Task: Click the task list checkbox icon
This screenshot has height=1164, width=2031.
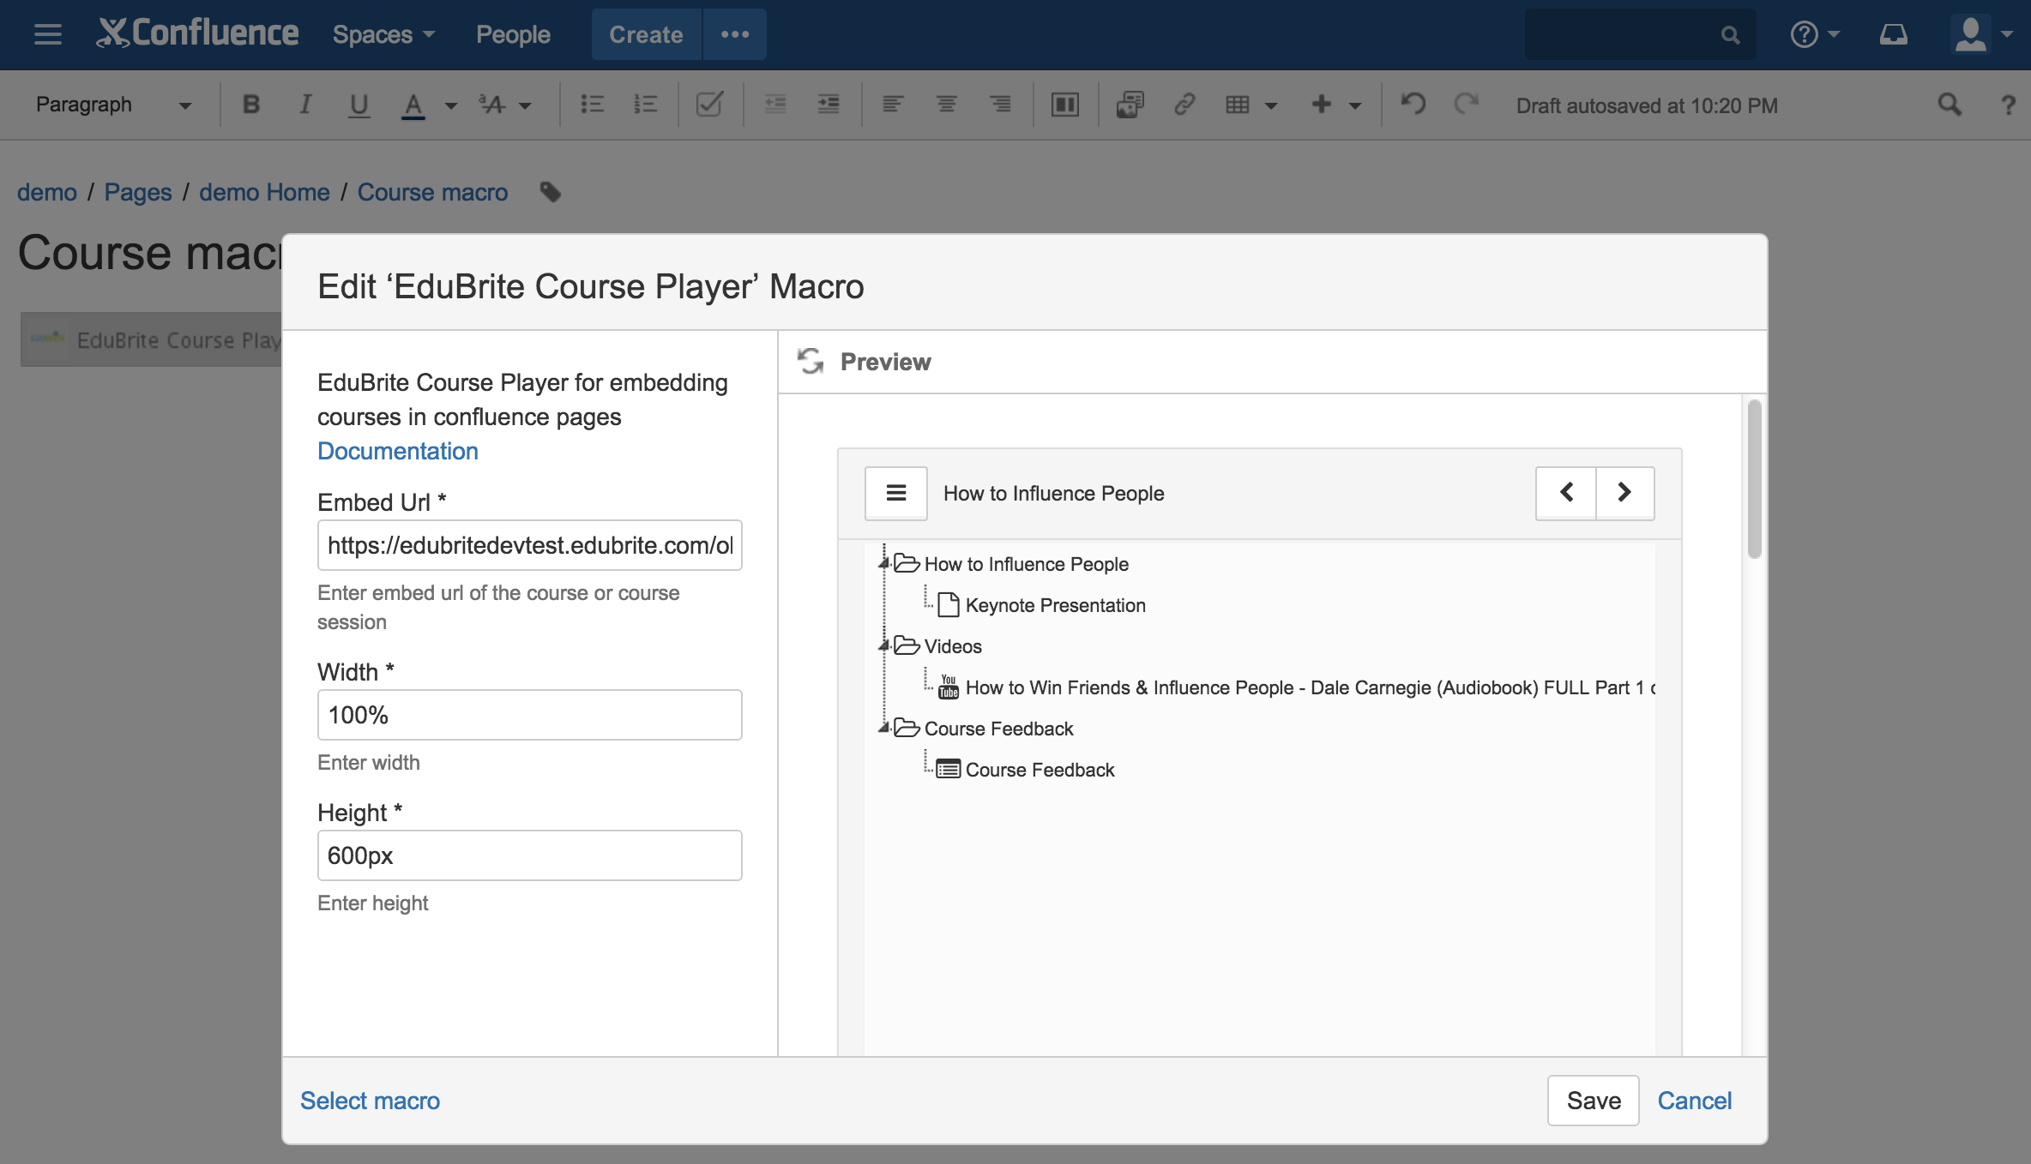Action: (x=709, y=105)
